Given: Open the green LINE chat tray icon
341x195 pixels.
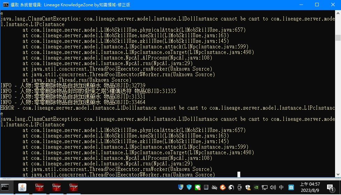Looking at the screenshot, I should (x=198, y=187).
